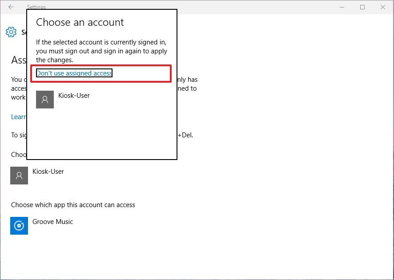Click the Groove Music label text
Viewport: 394px width, 280px height.
pos(52,221)
